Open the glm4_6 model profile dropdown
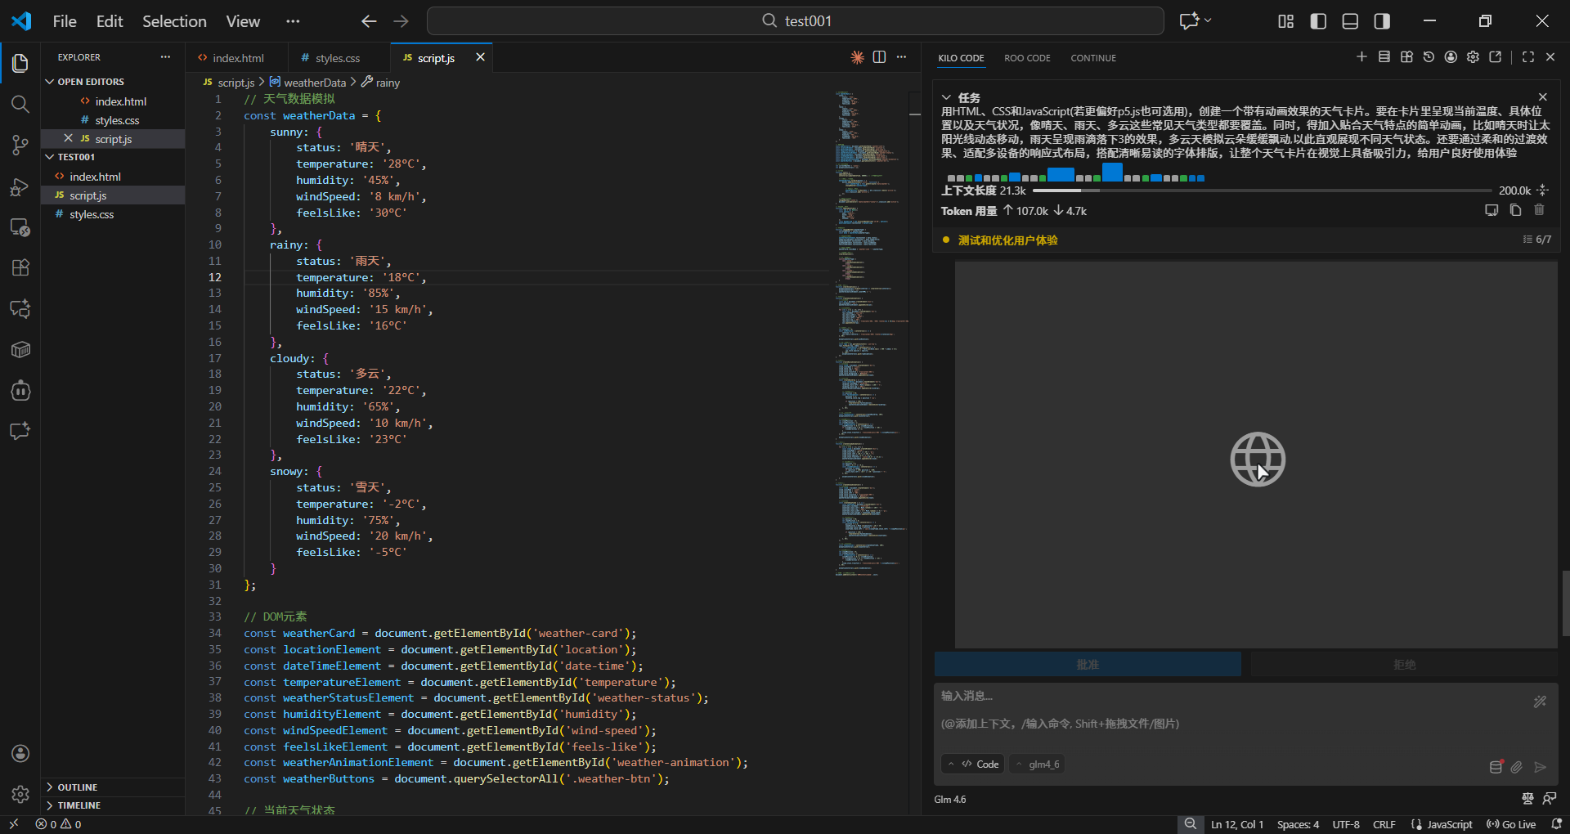1570x834 pixels. click(x=1036, y=764)
